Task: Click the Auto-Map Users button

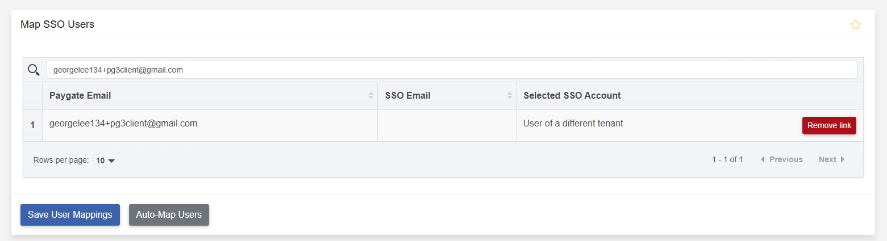Action: pos(169,215)
